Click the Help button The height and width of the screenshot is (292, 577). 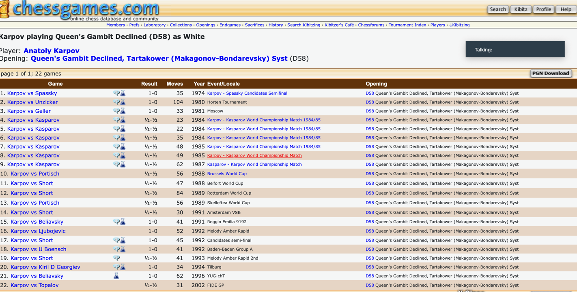point(566,9)
